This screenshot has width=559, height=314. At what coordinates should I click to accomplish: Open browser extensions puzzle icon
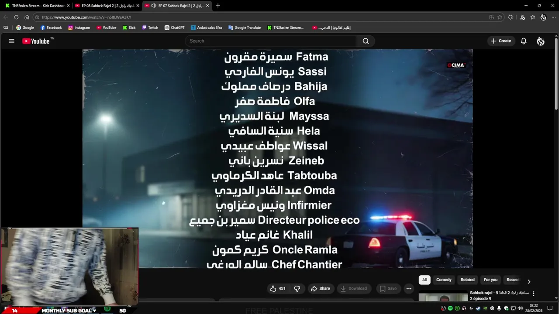511,17
